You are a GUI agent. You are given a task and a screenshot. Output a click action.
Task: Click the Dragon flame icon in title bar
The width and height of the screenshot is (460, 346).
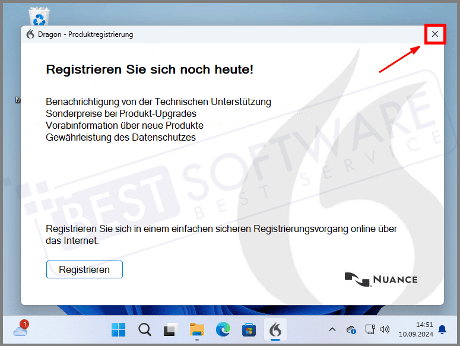coord(30,34)
